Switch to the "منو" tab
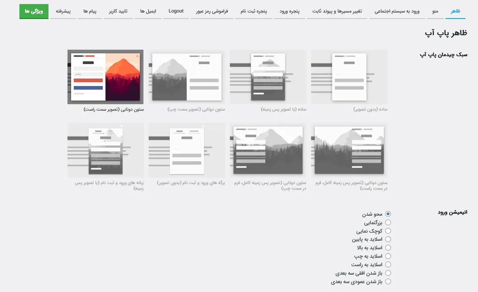The image size is (478, 292). coord(435,11)
